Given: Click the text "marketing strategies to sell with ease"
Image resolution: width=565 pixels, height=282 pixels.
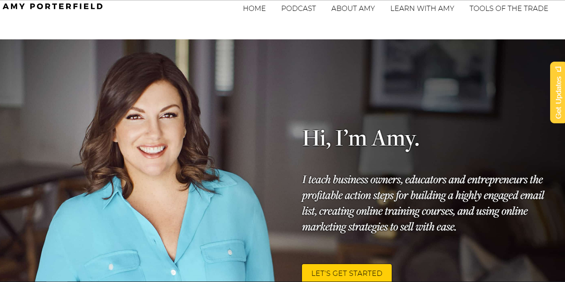Looking at the screenshot, I should click(379, 227).
